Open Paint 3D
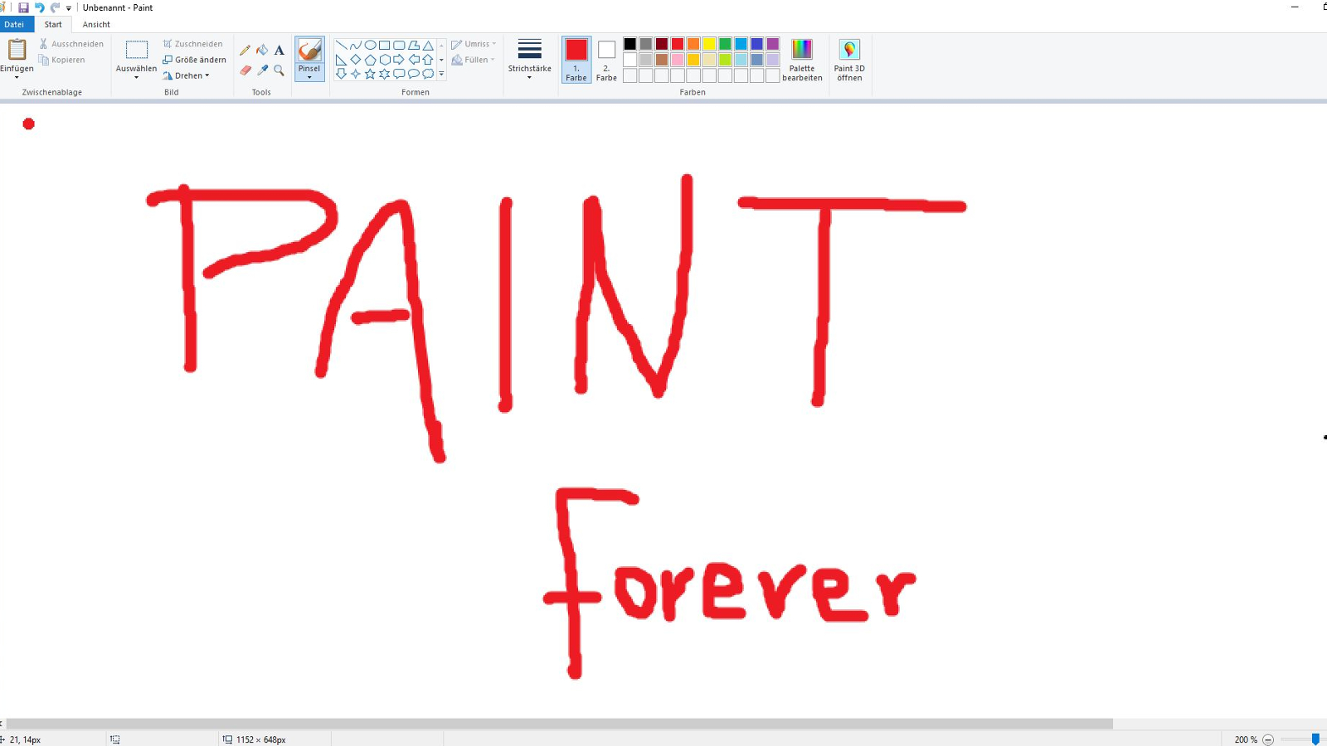 [x=849, y=60]
